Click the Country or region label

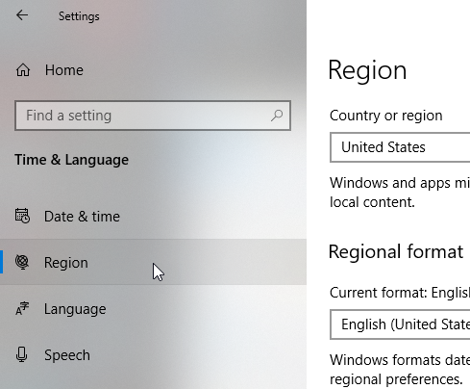click(x=386, y=116)
